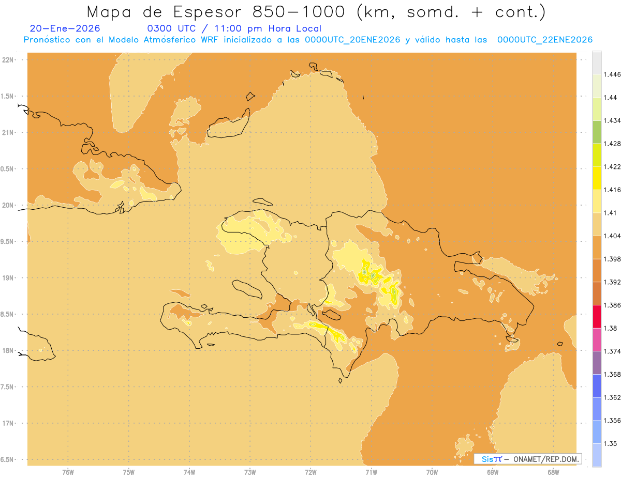This screenshot has height=479, width=621.
Task: Click the '70W' longitude label
Action: 432,472
